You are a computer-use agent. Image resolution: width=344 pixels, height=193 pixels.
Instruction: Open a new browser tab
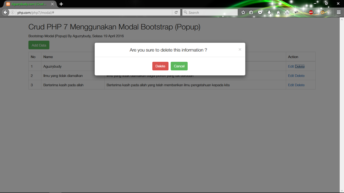point(61,4)
